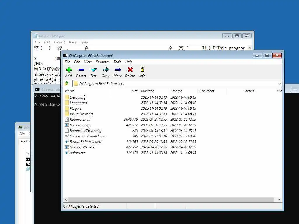299x224 pixels.
Task: Click the Notepad window title icon
Action: tap(36, 36)
